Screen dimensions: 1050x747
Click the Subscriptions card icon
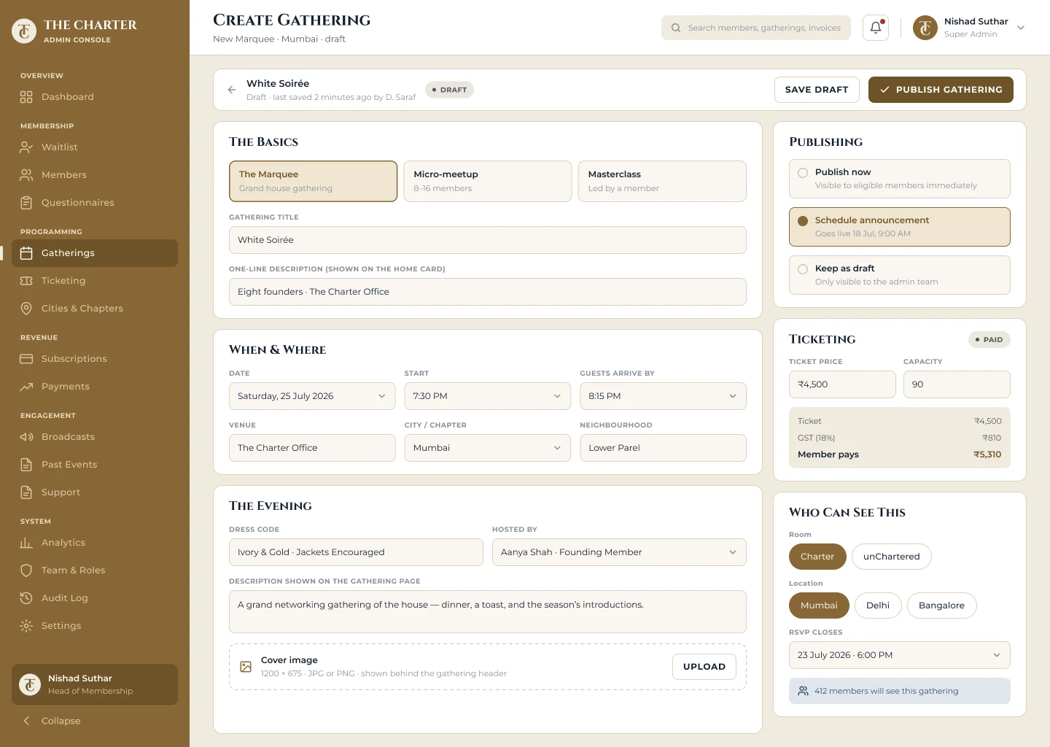pyautogui.click(x=26, y=359)
